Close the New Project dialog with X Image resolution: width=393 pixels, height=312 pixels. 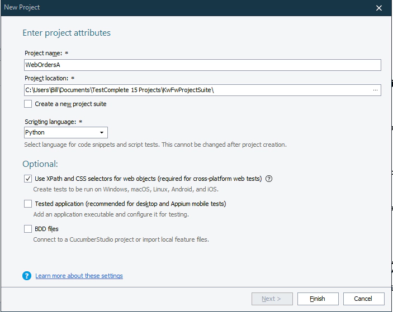click(x=379, y=8)
